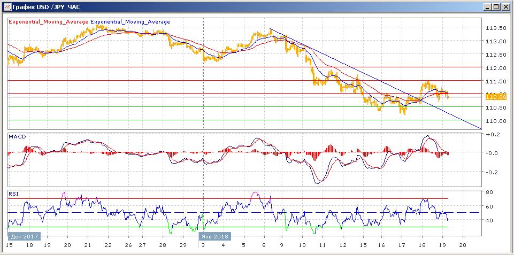The width and height of the screenshot is (514, 255).
Task: Close the USD/JPY chart window
Action: pos(505,6)
